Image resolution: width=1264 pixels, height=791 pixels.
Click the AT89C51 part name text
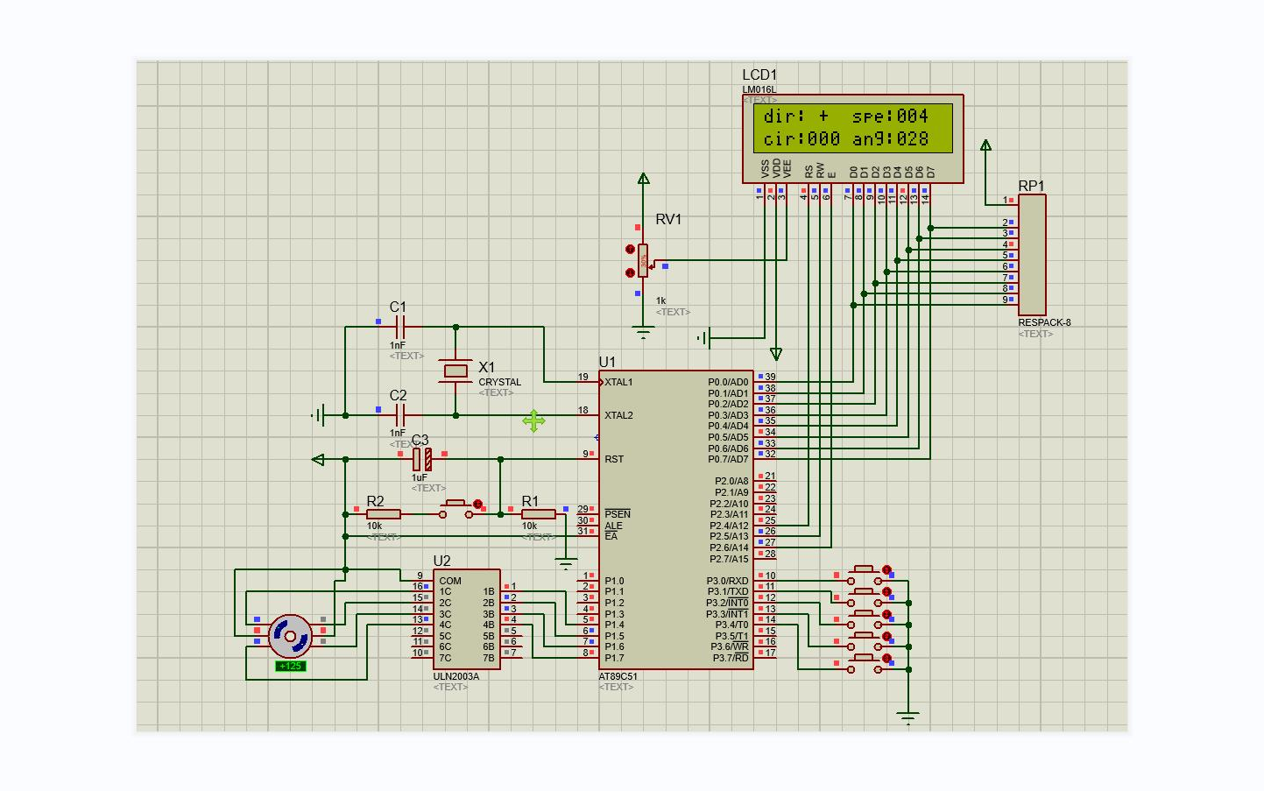[618, 676]
